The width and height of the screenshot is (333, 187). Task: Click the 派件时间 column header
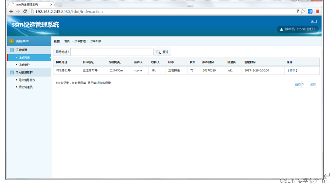(208, 62)
